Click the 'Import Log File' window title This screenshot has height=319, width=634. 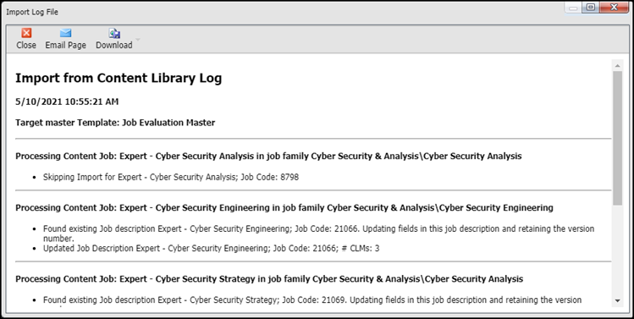pos(32,12)
